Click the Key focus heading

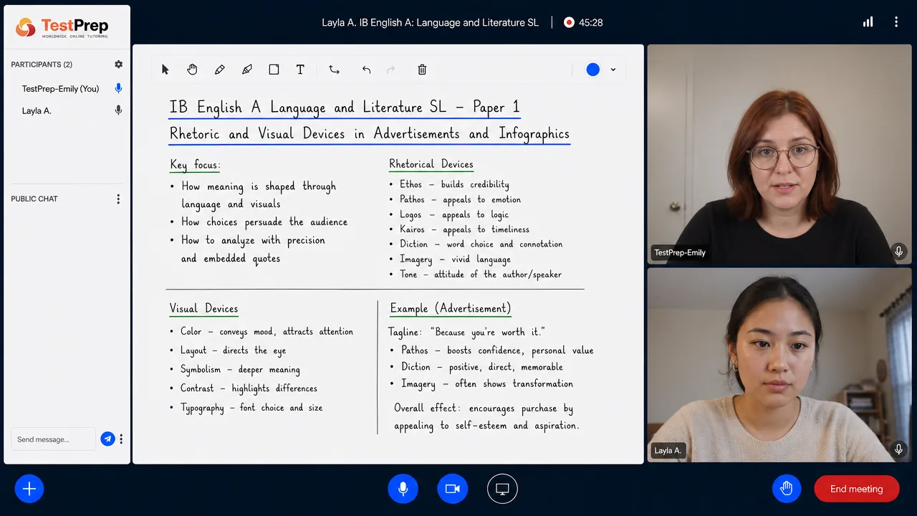pos(195,165)
